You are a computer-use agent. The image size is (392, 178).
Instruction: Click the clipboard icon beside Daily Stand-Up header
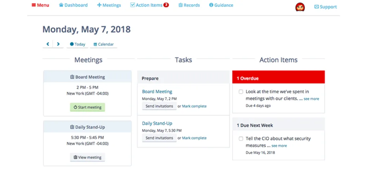pyautogui.click(x=72, y=127)
